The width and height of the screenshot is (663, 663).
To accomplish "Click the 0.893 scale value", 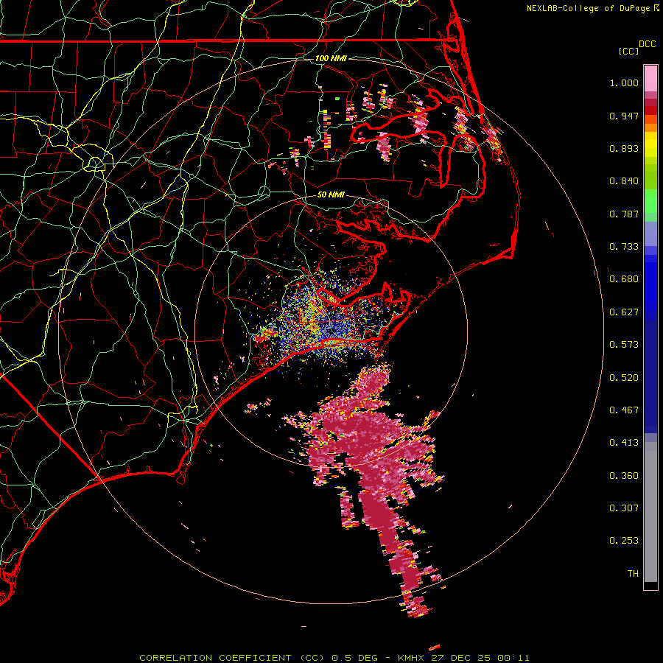I will point(624,148).
